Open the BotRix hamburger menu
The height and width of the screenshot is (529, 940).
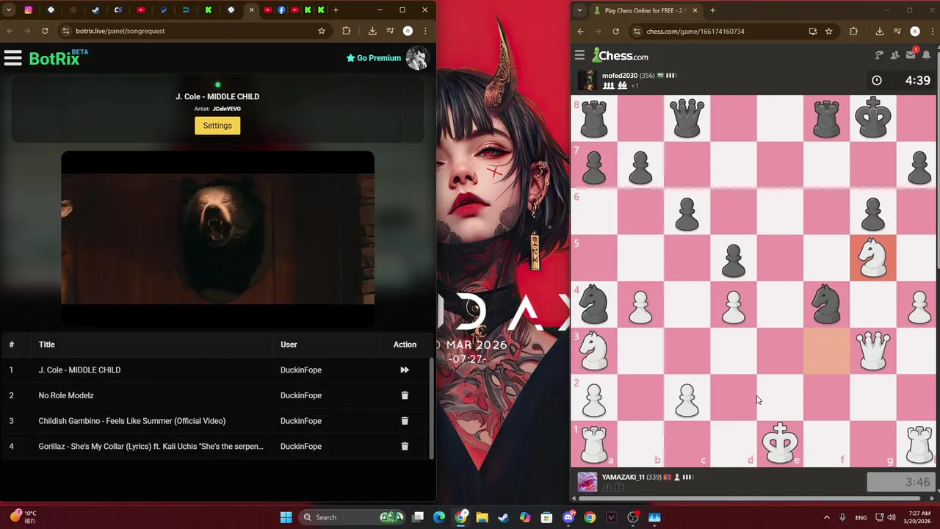coord(12,58)
